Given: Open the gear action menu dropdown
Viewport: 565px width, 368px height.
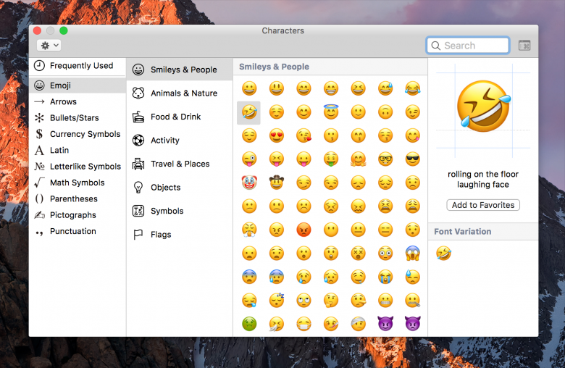Looking at the screenshot, I should (x=49, y=46).
